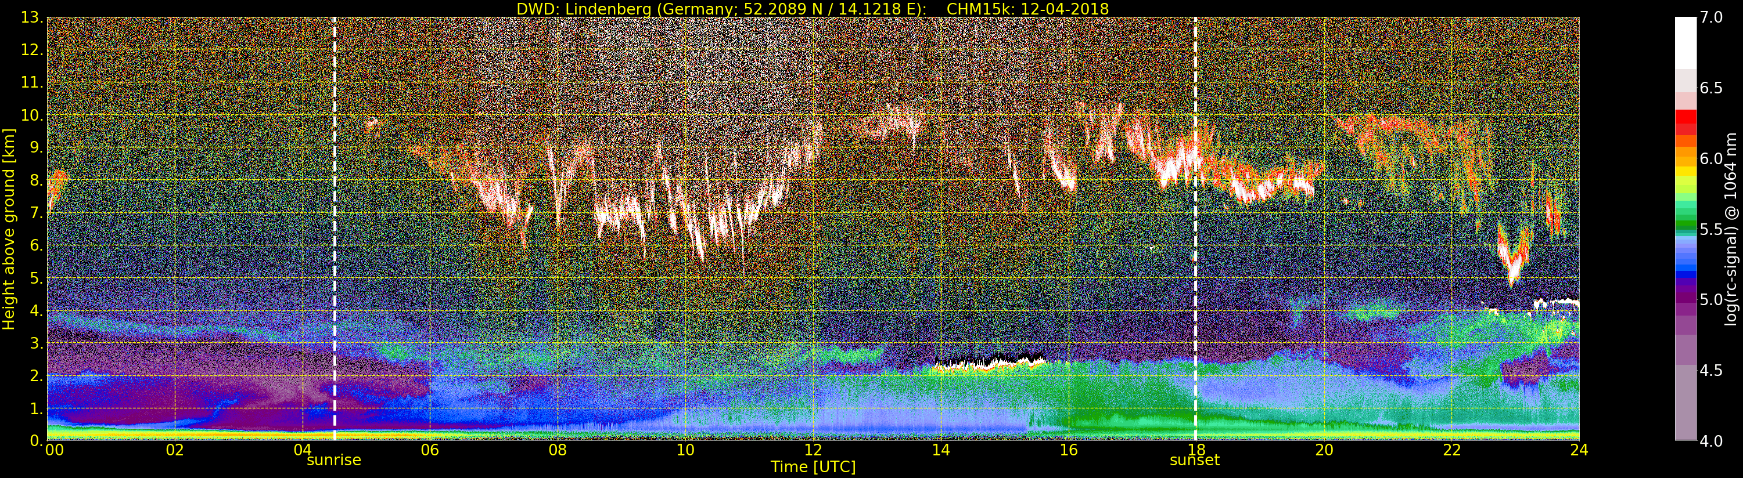Image resolution: width=1743 pixels, height=478 pixels.
Task: Select the '11.' tick on the height axis
Action: [32, 82]
